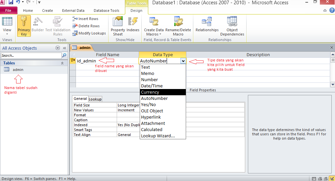Minimize the ribbon with the caret icon
This screenshot has width=335, height=181.
[325, 10]
